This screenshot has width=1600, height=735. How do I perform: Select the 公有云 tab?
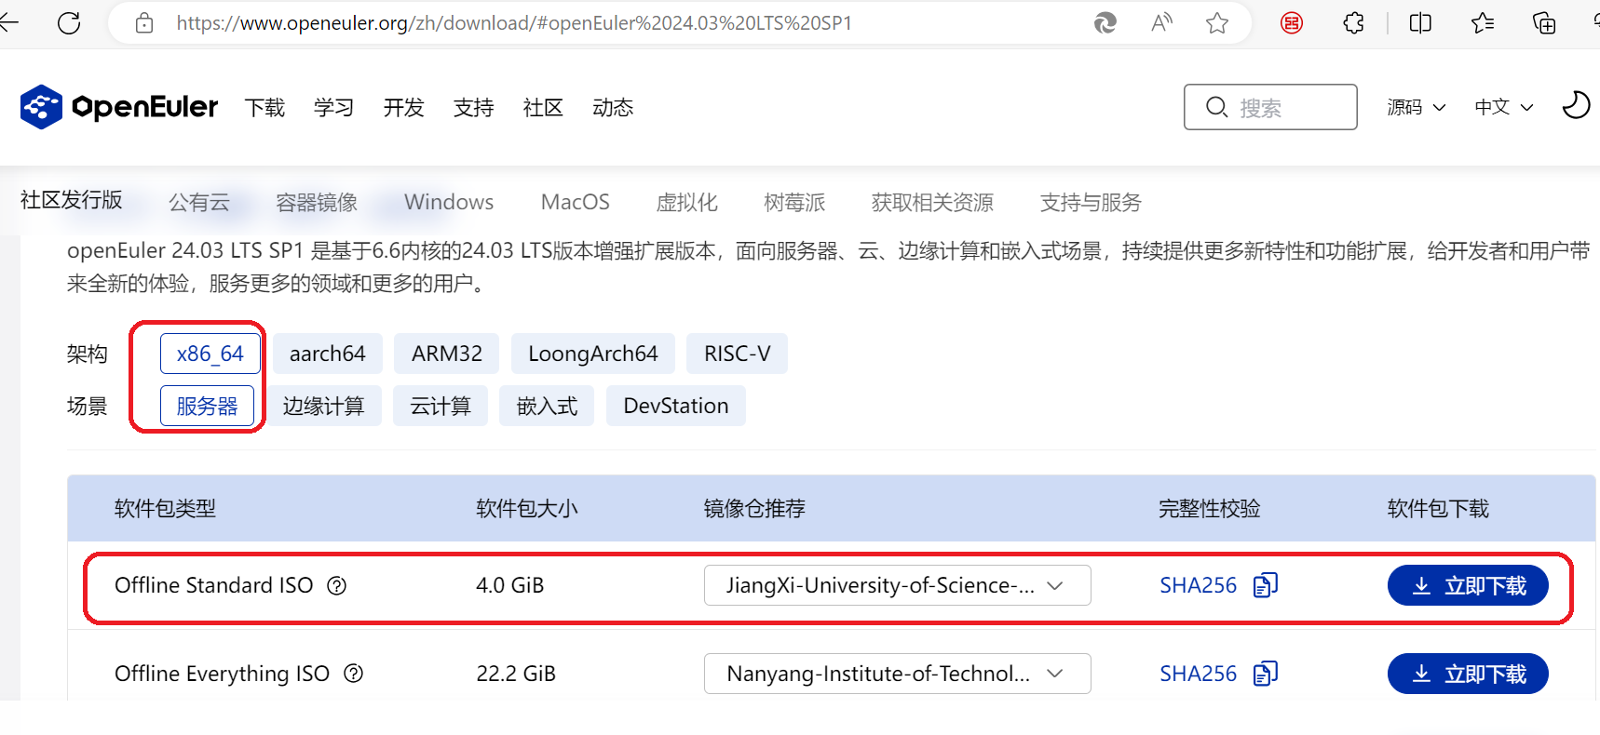click(x=199, y=202)
